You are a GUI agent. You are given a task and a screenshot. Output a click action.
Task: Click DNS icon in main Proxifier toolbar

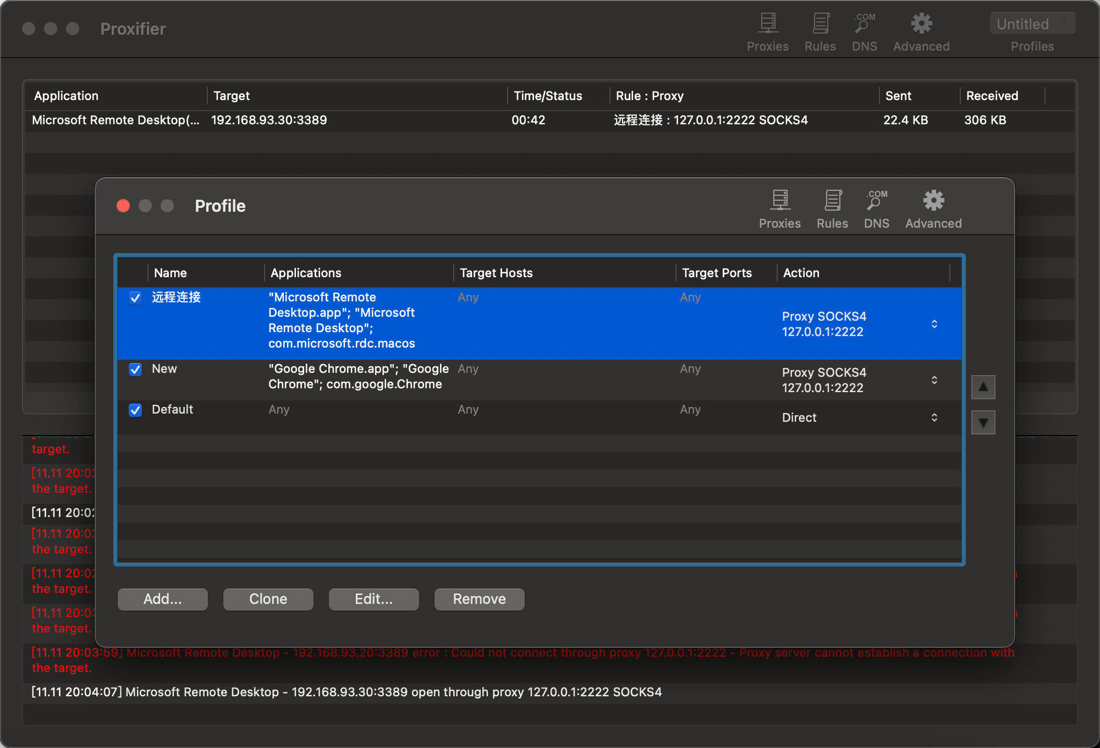coord(864,32)
